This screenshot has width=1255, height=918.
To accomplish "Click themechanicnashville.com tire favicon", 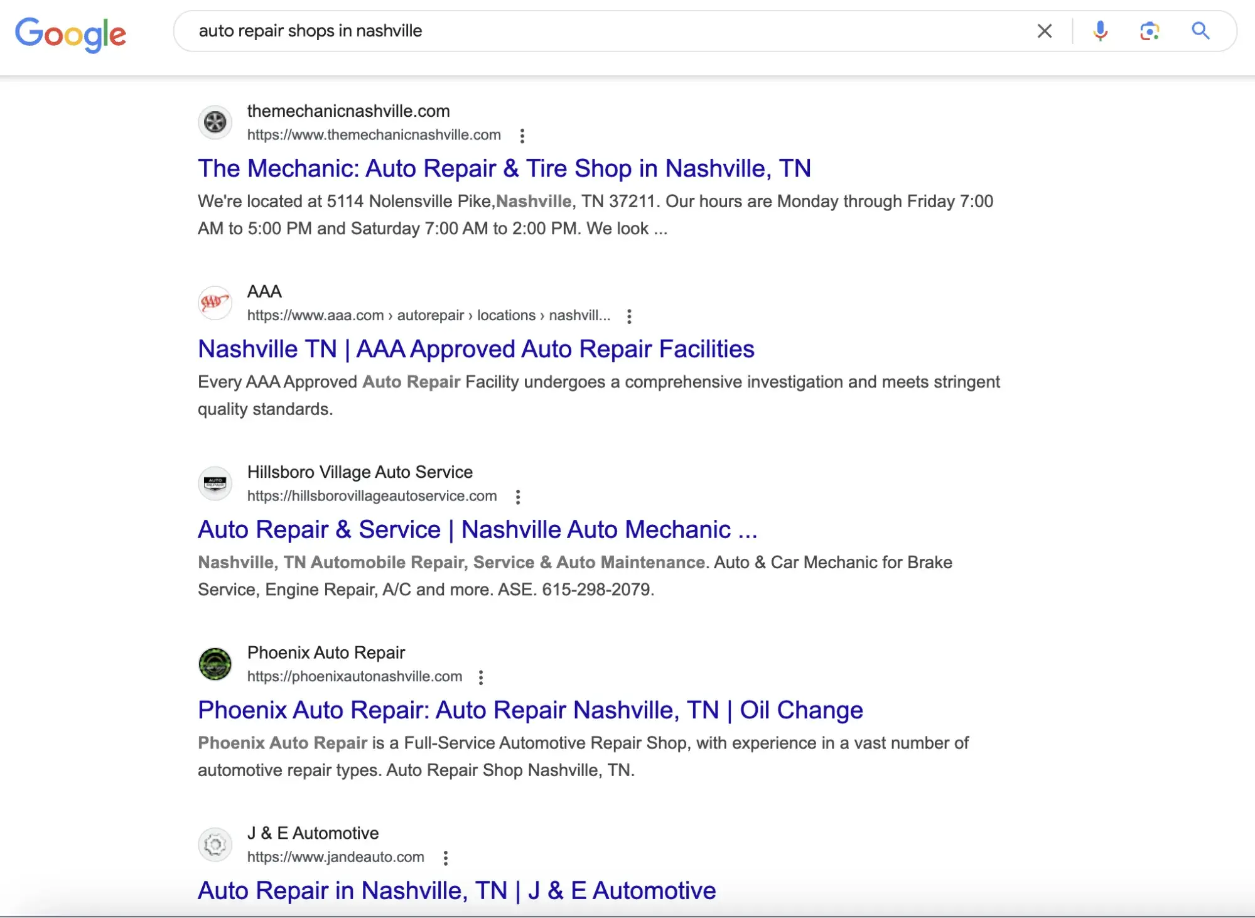I will click(x=215, y=122).
